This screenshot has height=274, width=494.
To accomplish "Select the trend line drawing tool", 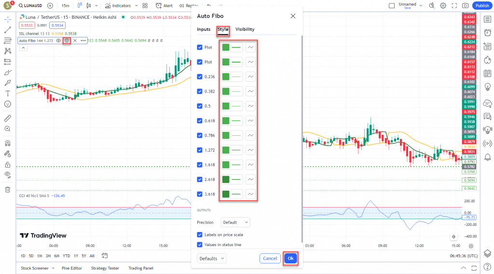I will 8,30.
